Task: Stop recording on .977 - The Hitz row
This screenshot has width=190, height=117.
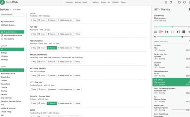Action: point(42,90)
